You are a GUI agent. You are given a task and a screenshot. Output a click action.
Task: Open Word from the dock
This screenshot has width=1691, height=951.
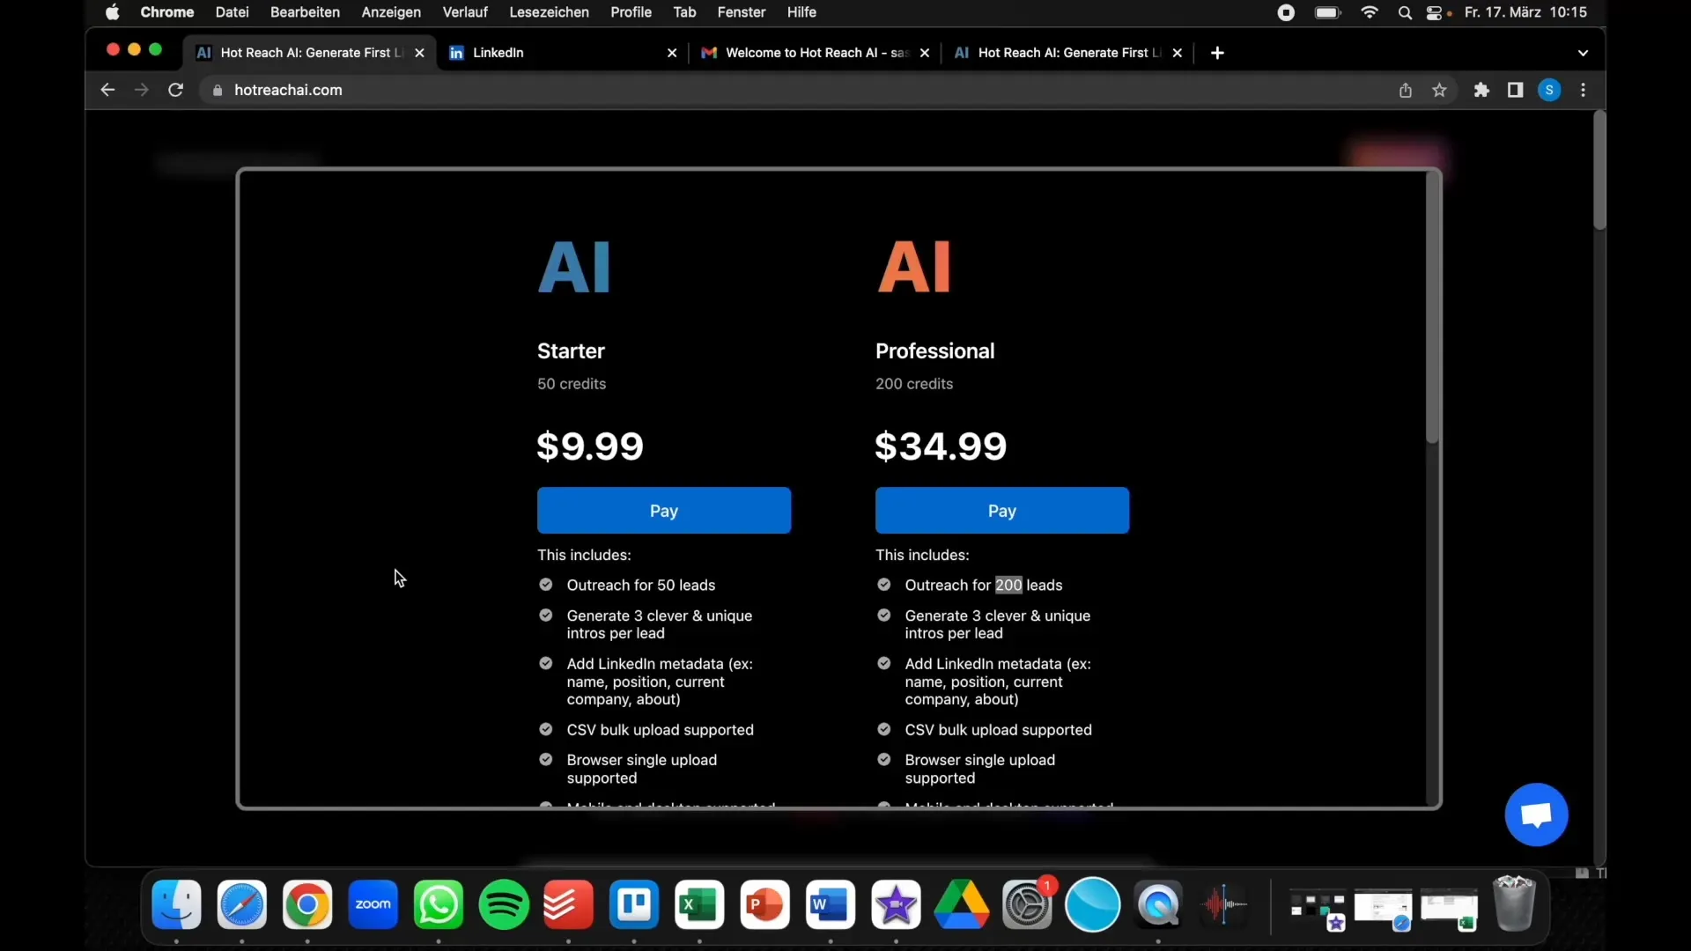(831, 904)
